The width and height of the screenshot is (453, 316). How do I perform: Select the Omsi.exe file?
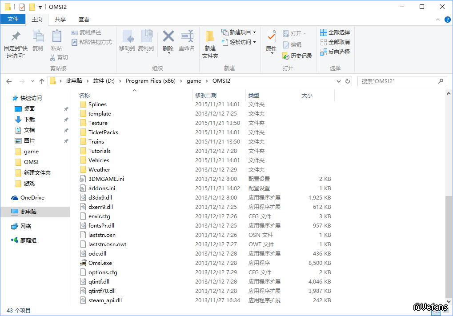tap(100, 263)
